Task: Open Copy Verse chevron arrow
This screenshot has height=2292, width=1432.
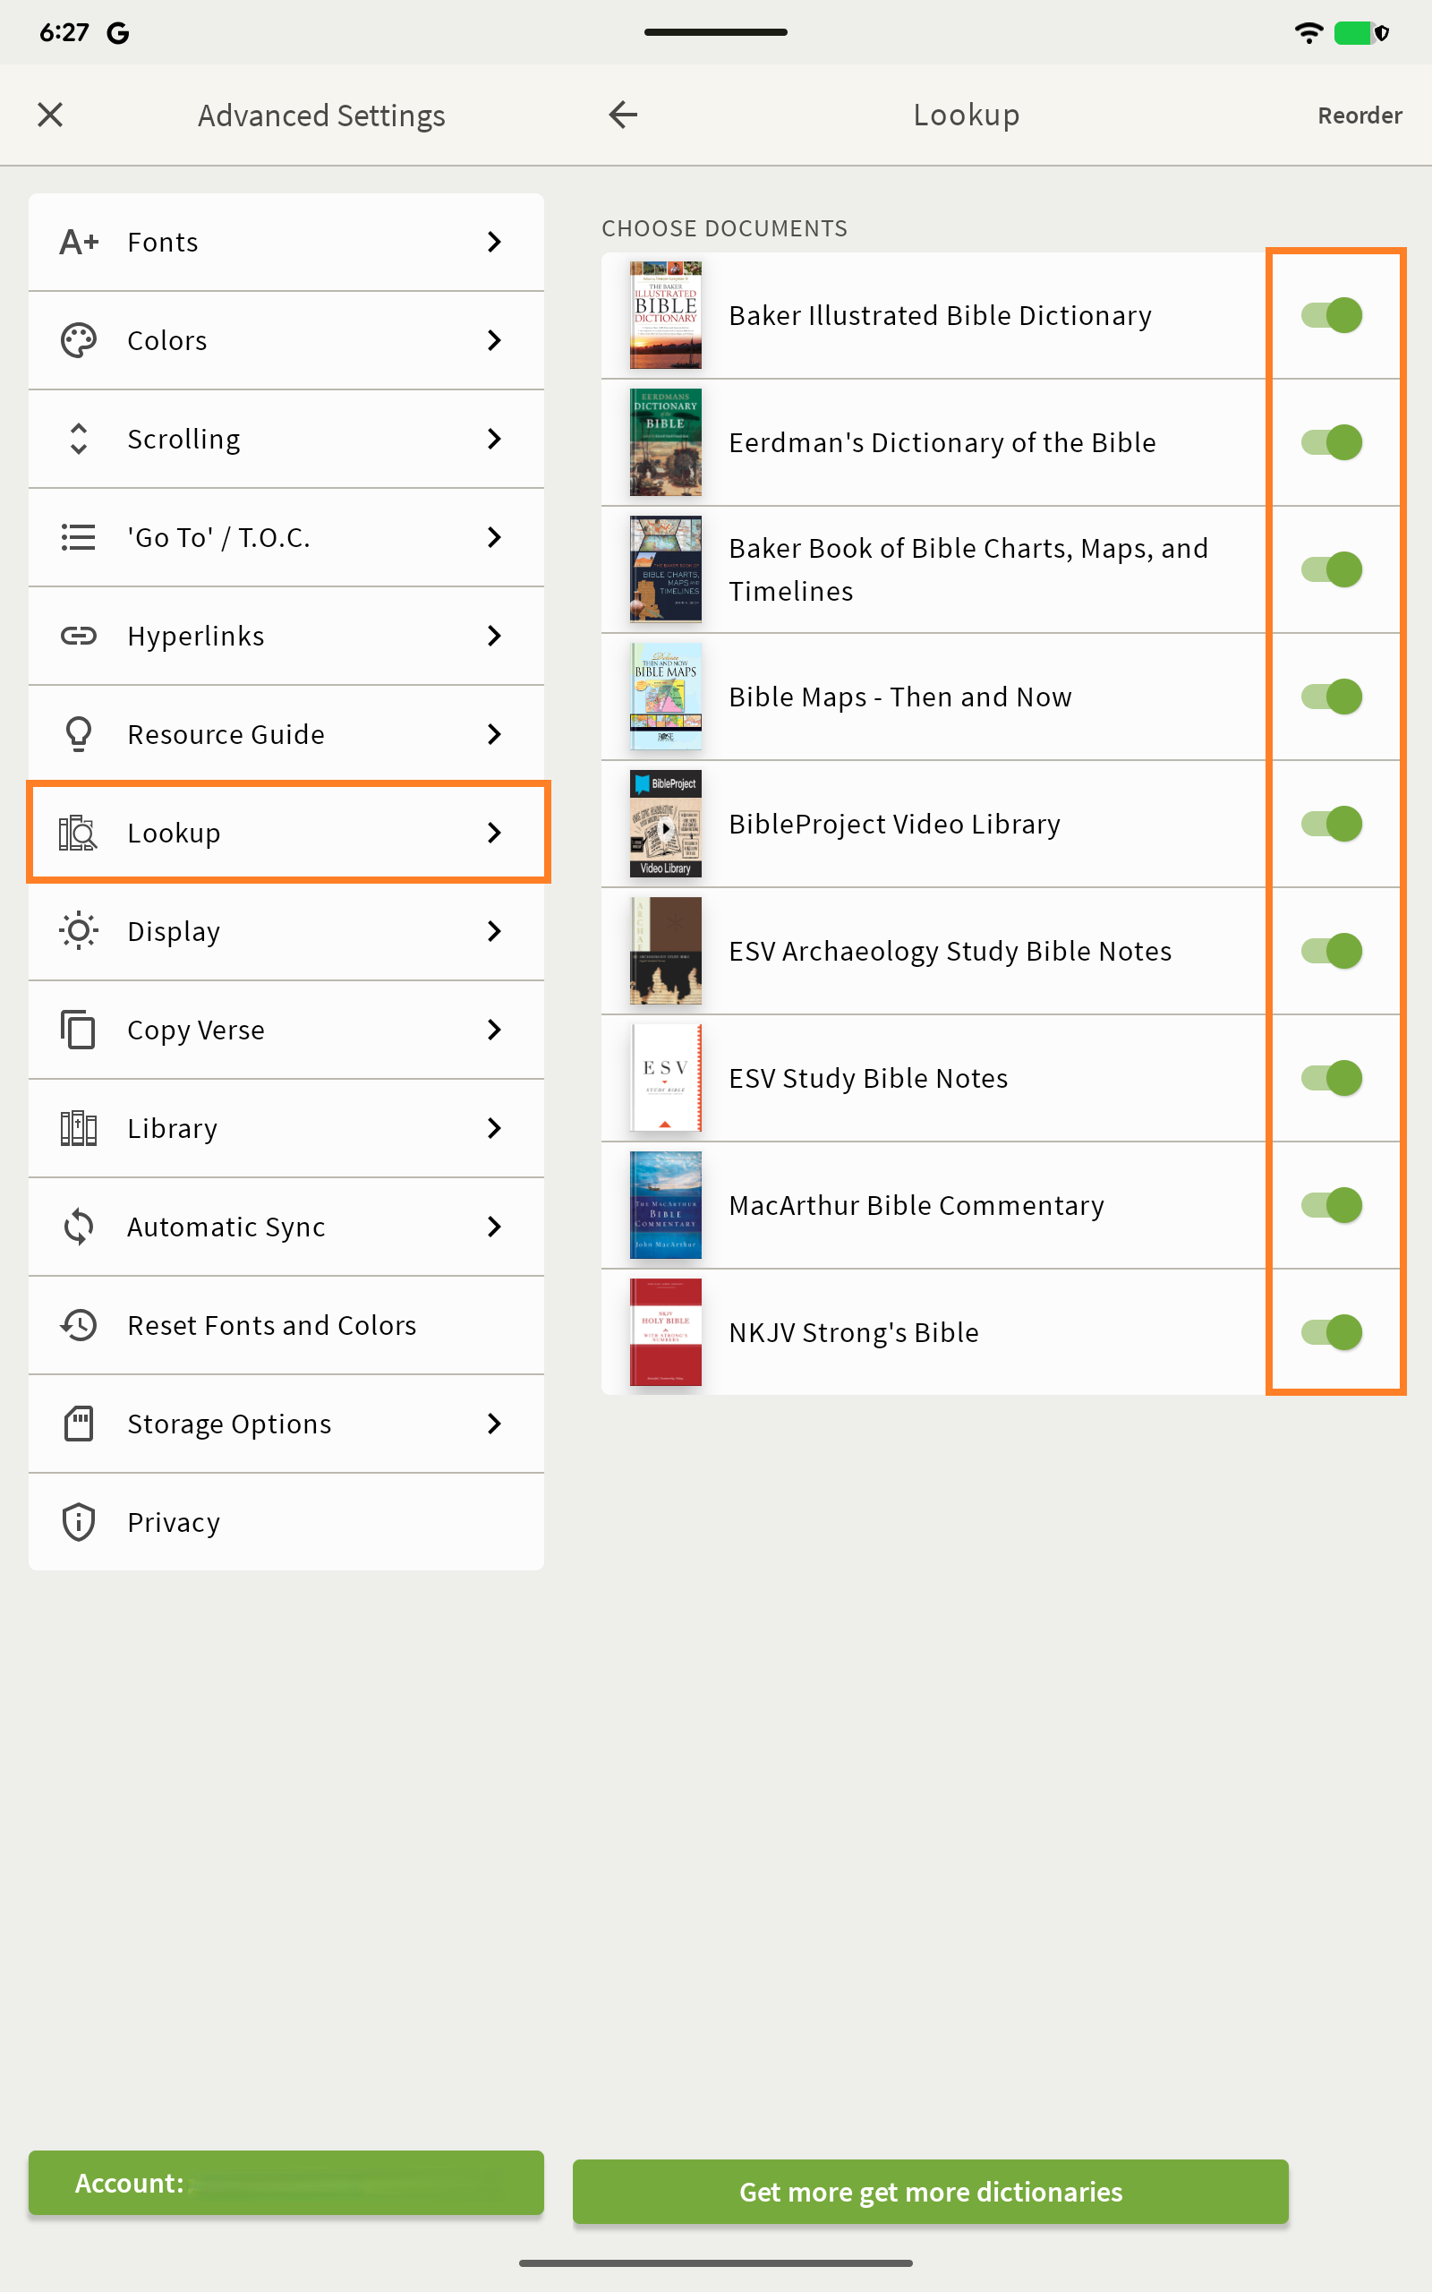Action: [494, 1031]
